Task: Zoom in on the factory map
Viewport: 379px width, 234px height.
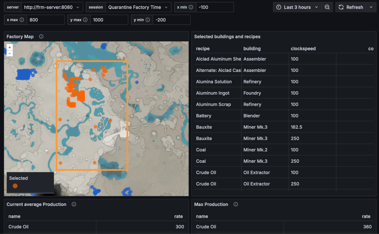Action: point(10,47)
